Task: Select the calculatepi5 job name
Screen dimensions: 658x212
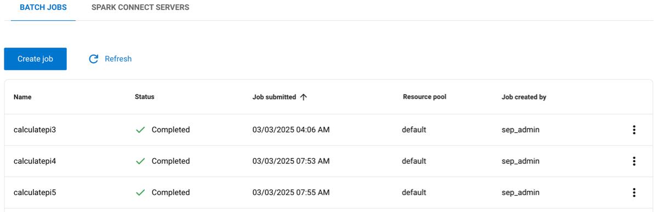Action: click(x=35, y=192)
